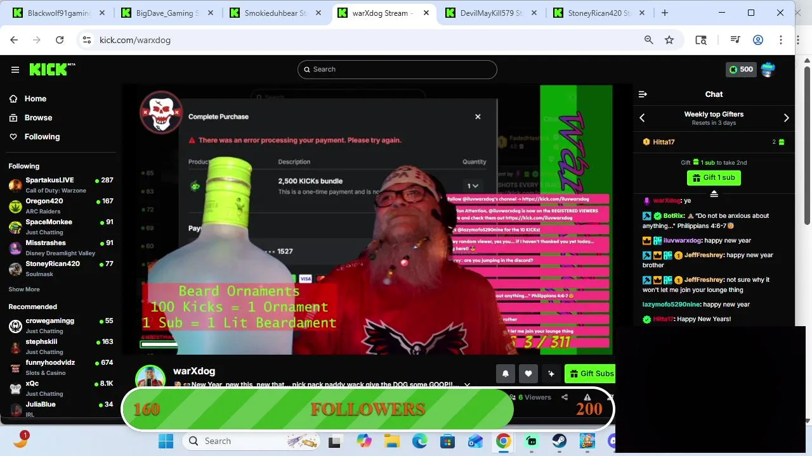Click the KICK logo
This screenshot has width=812, height=456.
[x=52, y=69]
